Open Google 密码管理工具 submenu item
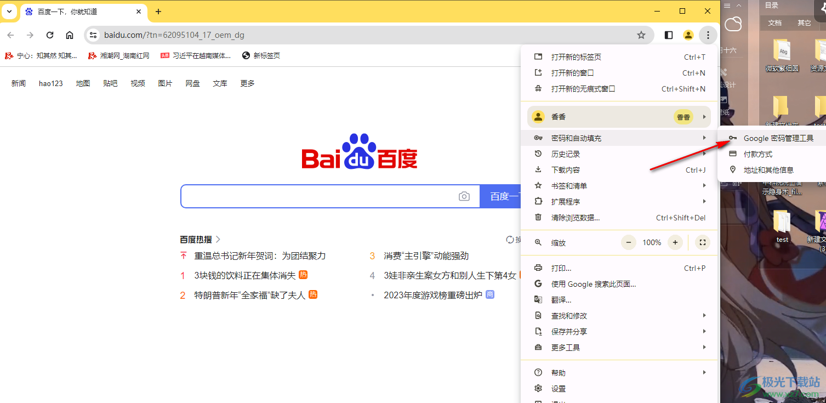This screenshot has width=826, height=403. coord(772,138)
